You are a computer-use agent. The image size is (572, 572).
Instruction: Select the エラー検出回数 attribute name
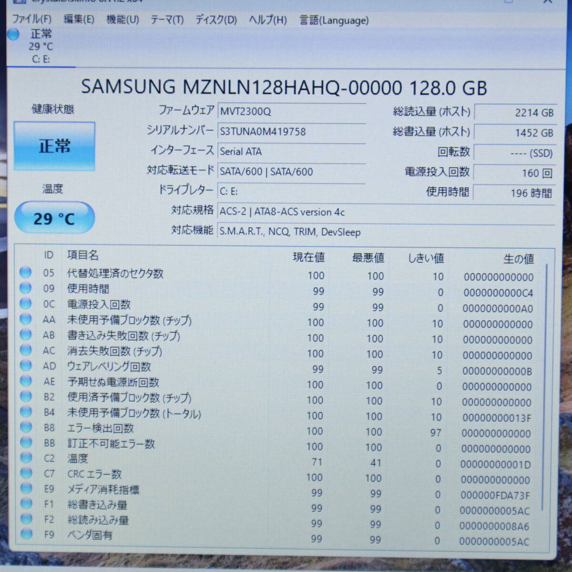tap(100, 428)
